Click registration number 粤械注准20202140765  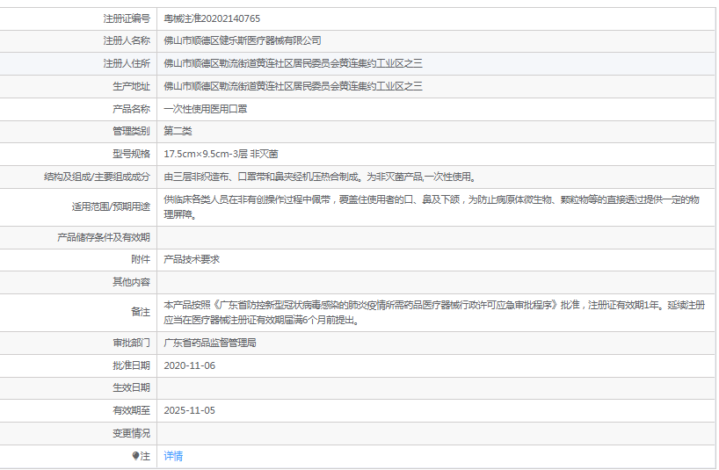click(212, 18)
